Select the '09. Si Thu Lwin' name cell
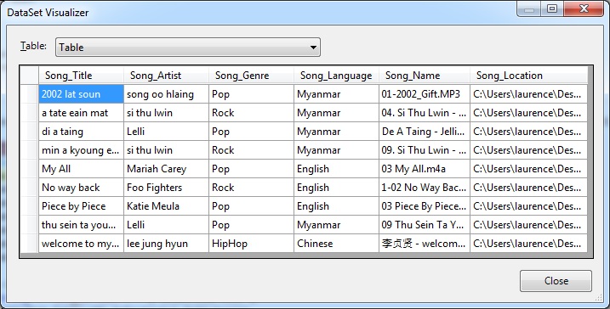The width and height of the screenshot is (610, 309). (425, 150)
